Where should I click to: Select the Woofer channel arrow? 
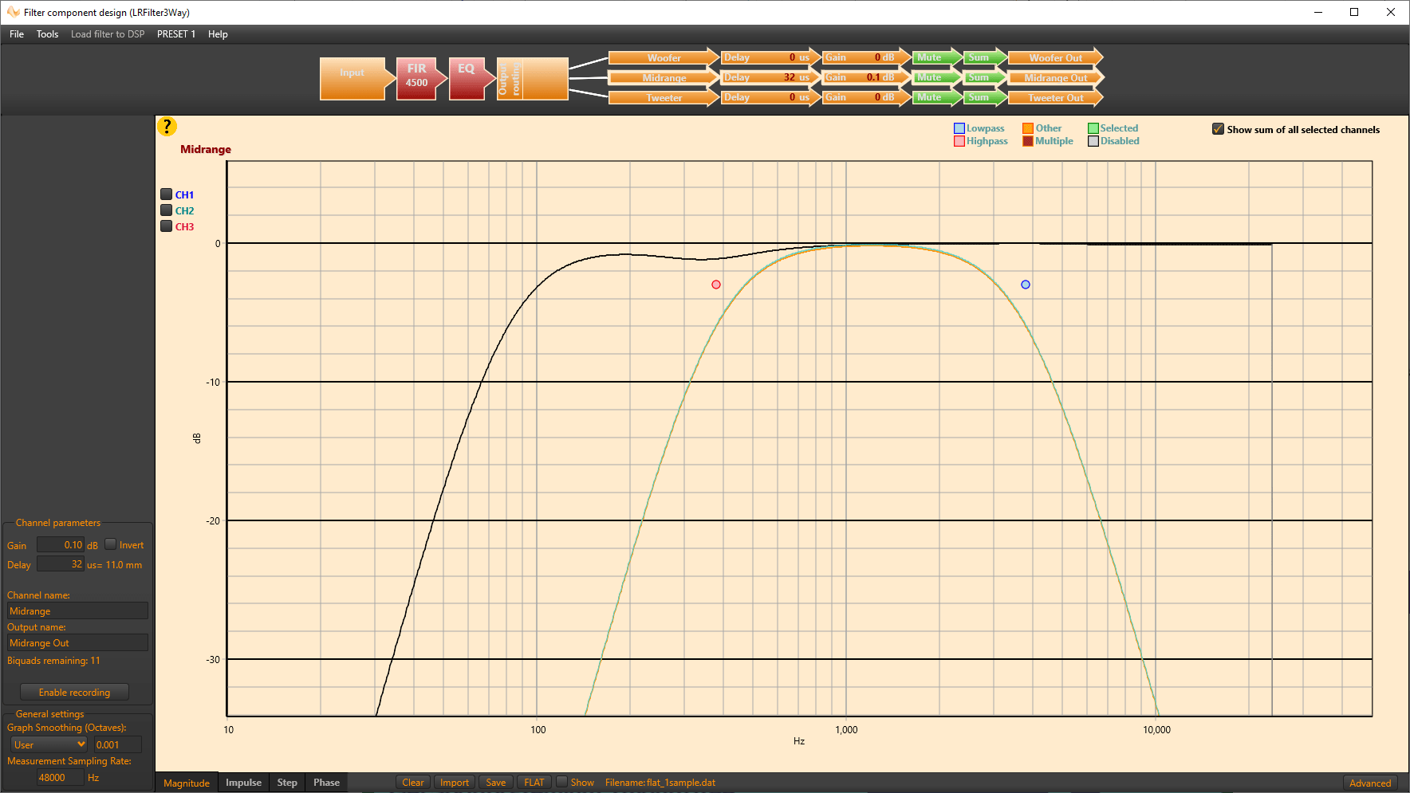tap(664, 57)
